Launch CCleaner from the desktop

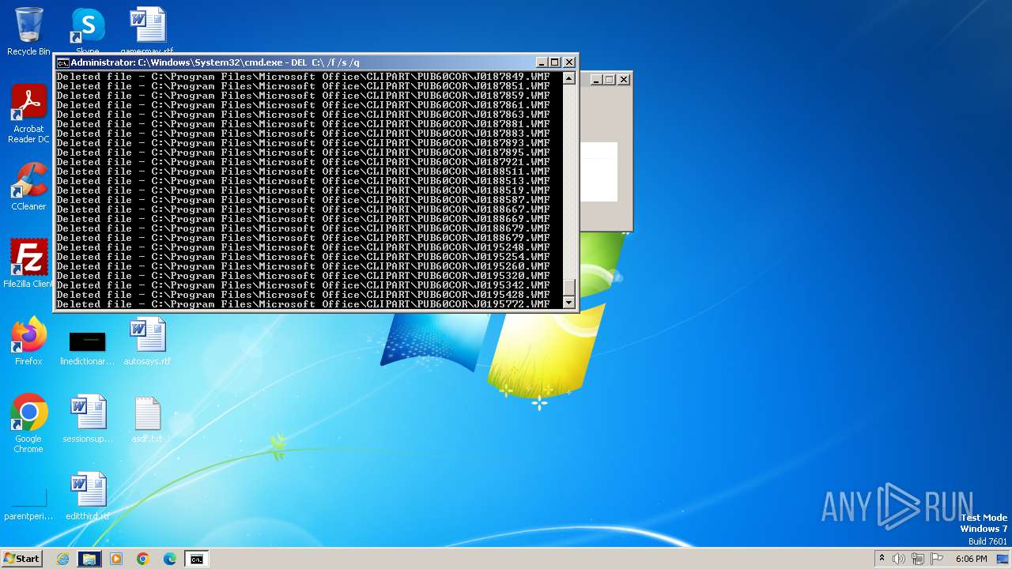coord(28,187)
